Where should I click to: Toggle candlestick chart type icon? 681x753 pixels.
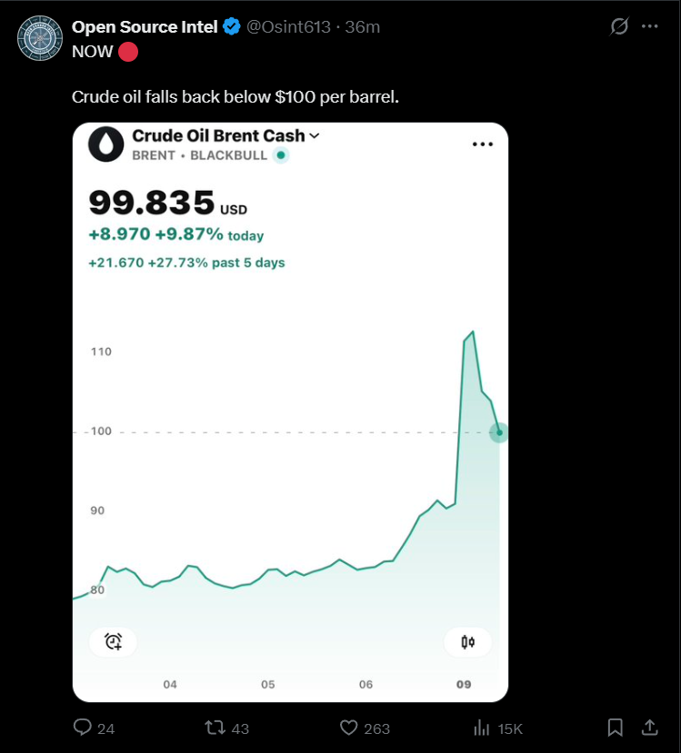[468, 642]
